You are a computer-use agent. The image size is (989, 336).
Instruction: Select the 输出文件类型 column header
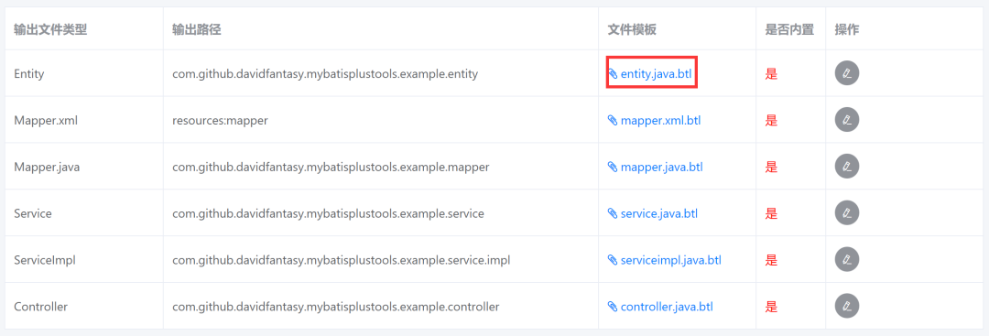(50, 29)
